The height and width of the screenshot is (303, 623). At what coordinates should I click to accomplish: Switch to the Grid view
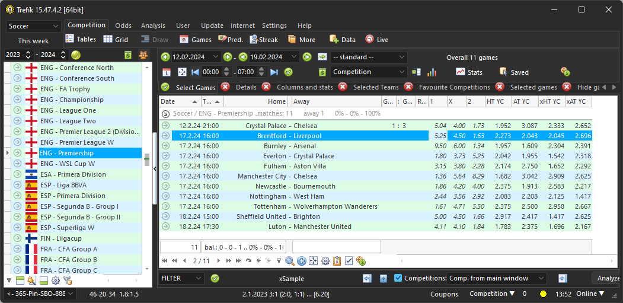coord(116,39)
